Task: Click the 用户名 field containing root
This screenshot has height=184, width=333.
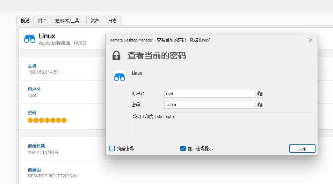Action: (x=209, y=94)
